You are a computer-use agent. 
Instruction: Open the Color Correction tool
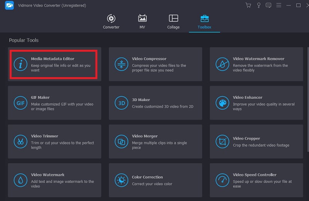click(155, 180)
